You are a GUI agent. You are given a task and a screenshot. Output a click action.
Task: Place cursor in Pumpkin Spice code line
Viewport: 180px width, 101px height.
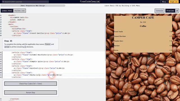coord(41,61)
